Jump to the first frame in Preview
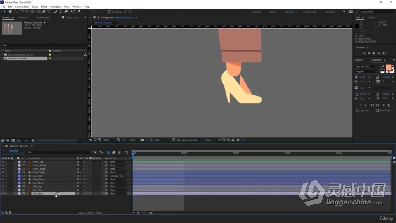This screenshot has height=223, width=396. [x=364, y=53]
